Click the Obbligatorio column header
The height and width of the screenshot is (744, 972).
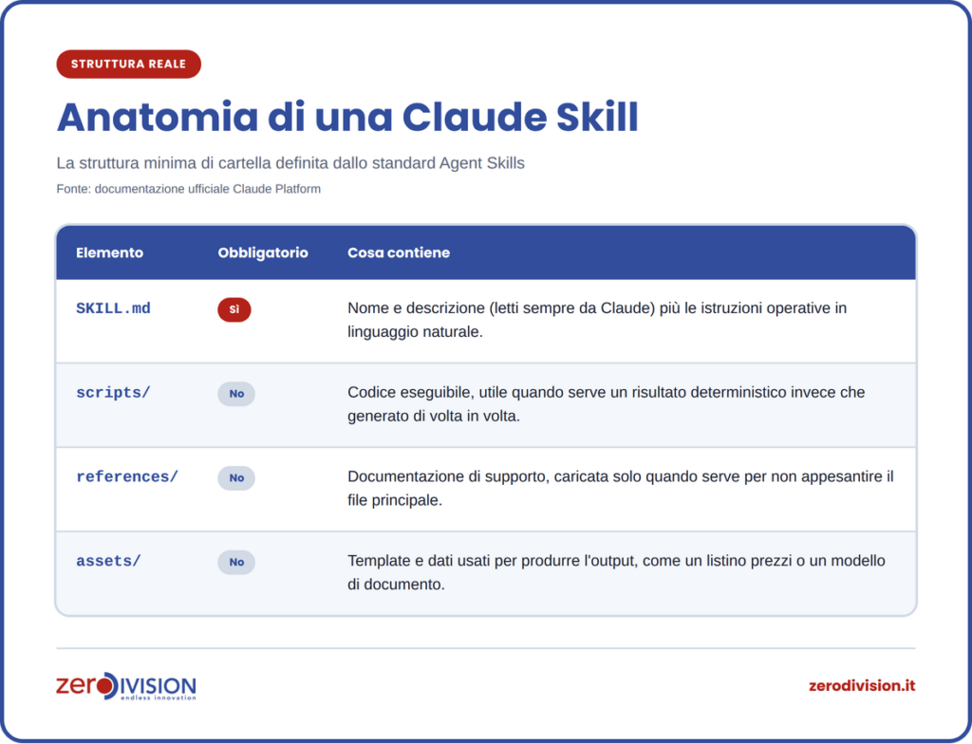[263, 253]
